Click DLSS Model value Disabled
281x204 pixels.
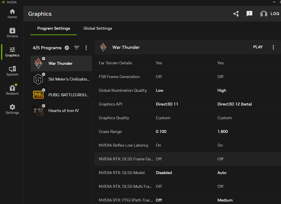pos(164,173)
